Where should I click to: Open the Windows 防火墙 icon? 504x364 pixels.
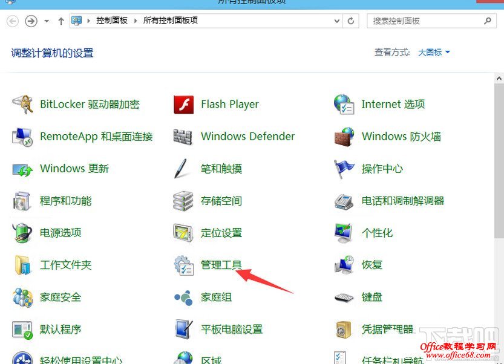tap(344, 137)
